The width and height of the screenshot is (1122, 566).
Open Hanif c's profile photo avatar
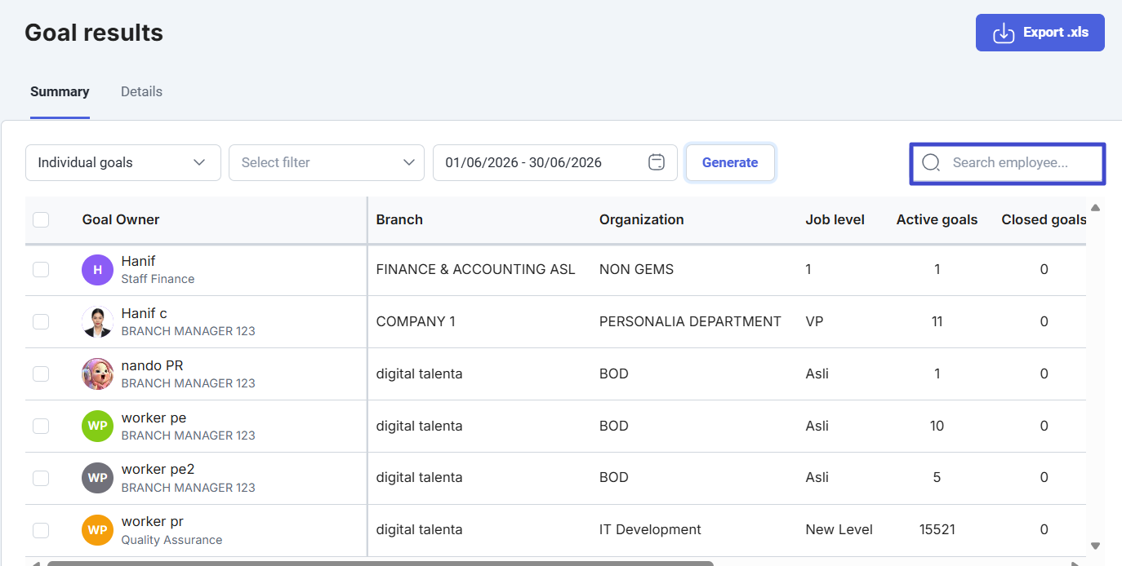click(x=97, y=321)
